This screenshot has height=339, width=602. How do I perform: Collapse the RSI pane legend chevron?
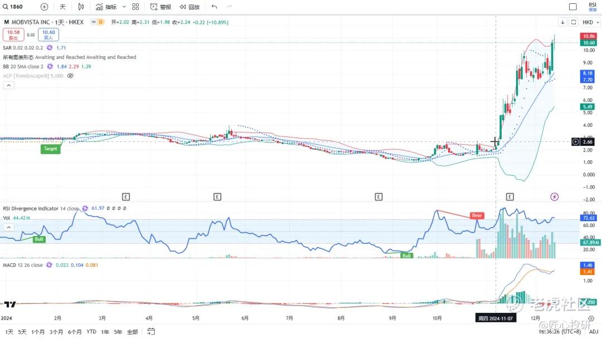[x=8, y=228]
